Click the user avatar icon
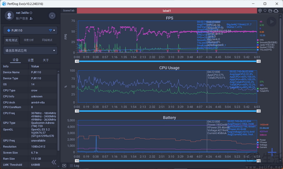Screen dimensions: 283x169 click(9, 15)
